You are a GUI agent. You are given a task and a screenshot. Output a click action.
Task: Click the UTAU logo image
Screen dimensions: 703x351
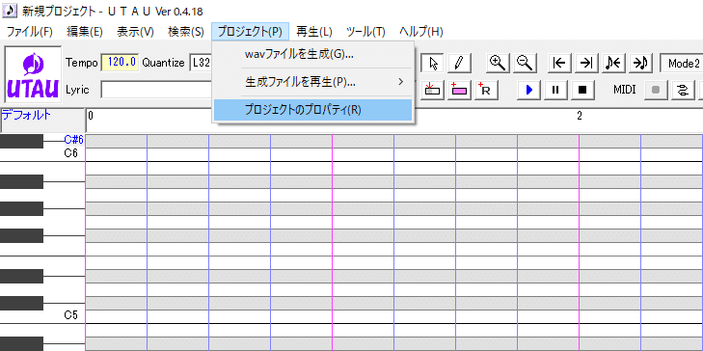pyautogui.click(x=33, y=75)
